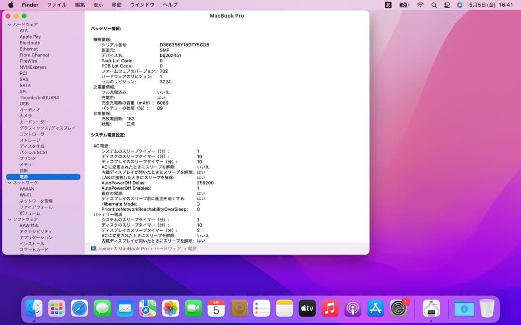Open Contacts app in the Dock
The width and height of the screenshot is (521, 325).
[239, 309]
